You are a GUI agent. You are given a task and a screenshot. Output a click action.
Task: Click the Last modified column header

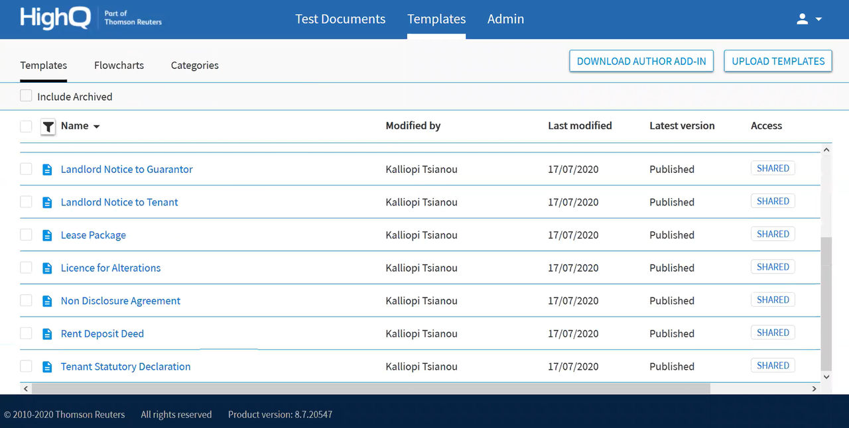tap(580, 125)
